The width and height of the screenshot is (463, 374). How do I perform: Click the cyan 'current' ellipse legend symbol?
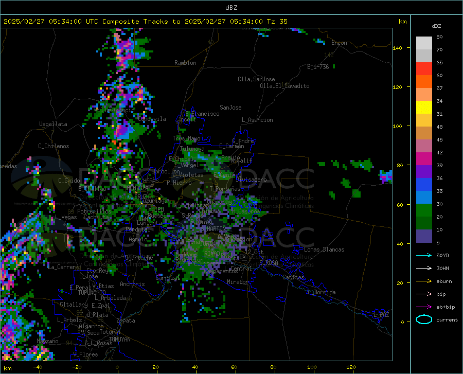point(424,319)
